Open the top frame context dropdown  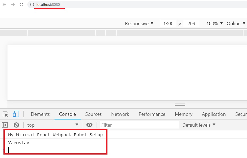pos(52,125)
